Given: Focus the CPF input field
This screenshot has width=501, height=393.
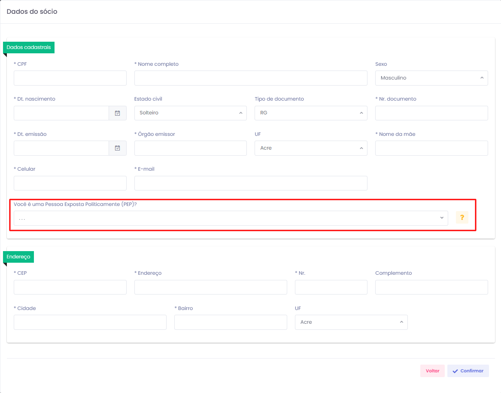Looking at the screenshot, I should pos(70,78).
